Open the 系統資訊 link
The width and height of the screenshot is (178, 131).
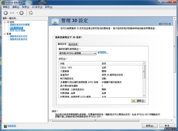tap(12, 126)
